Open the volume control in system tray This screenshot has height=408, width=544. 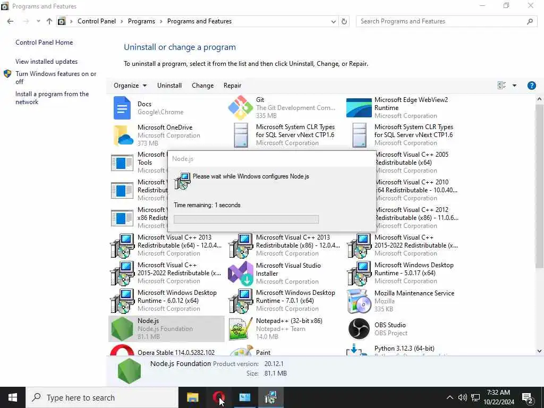(462, 397)
